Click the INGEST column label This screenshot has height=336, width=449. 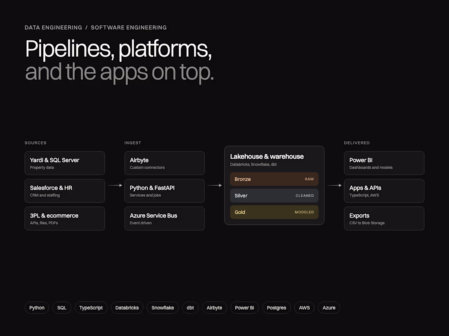(x=133, y=143)
